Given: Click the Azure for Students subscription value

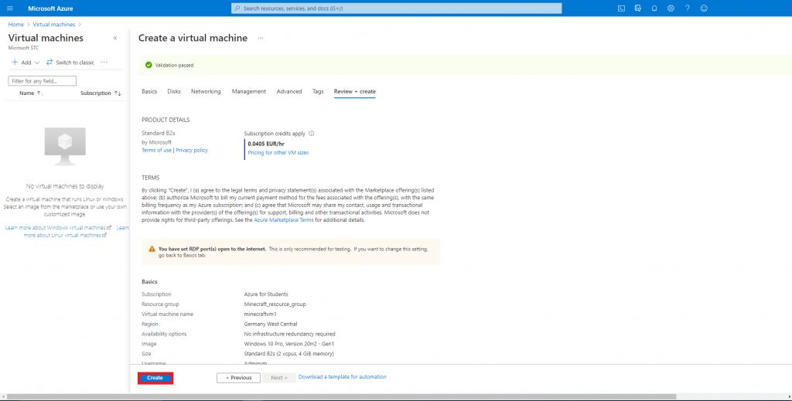Looking at the screenshot, I should click(266, 294).
